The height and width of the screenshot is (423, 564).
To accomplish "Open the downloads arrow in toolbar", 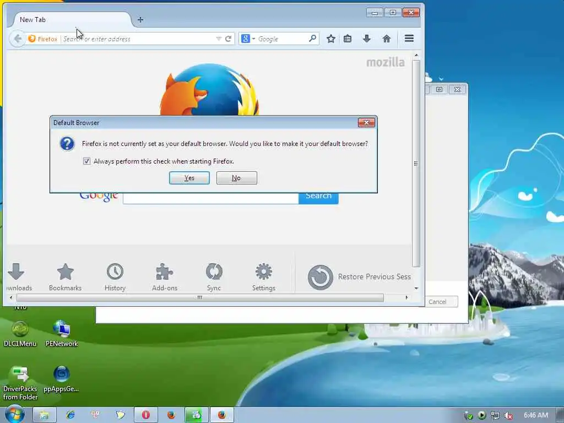I will tap(366, 39).
